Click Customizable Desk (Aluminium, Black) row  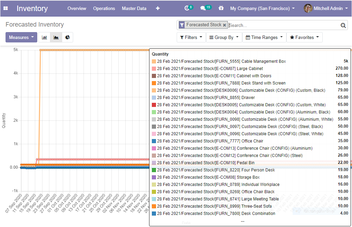pos(250,112)
